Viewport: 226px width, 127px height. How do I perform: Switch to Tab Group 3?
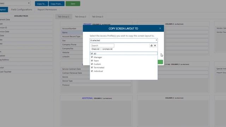pos(97,17)
